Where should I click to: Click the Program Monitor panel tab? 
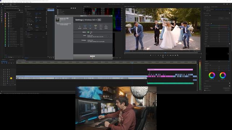pyautogui.click(x=129, y=6)
